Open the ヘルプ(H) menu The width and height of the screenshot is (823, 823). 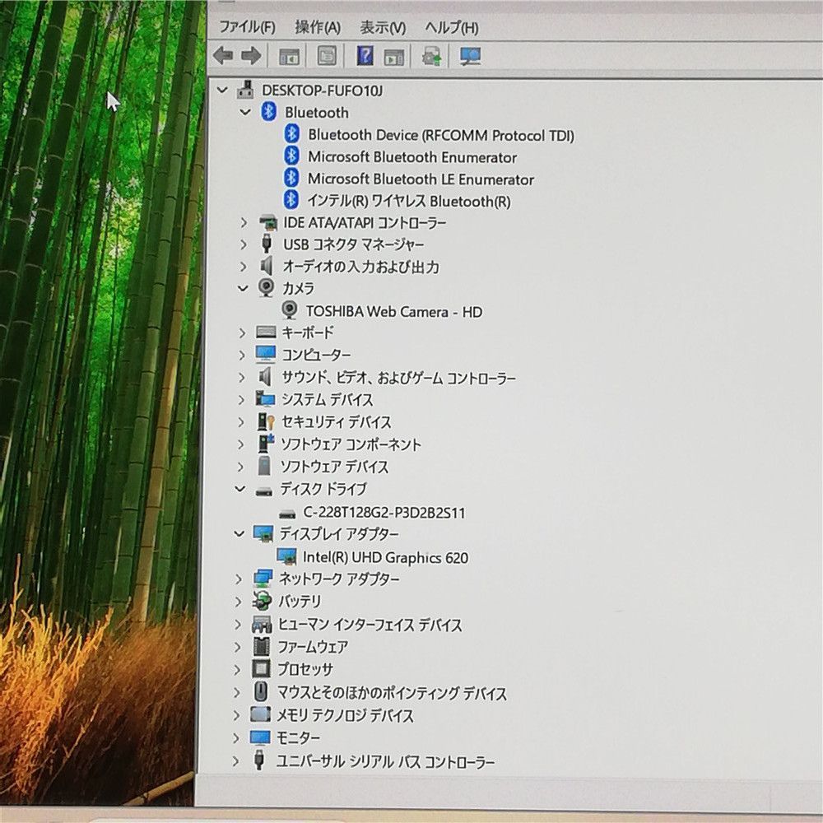pyautogui.click(x=451, y=27)
